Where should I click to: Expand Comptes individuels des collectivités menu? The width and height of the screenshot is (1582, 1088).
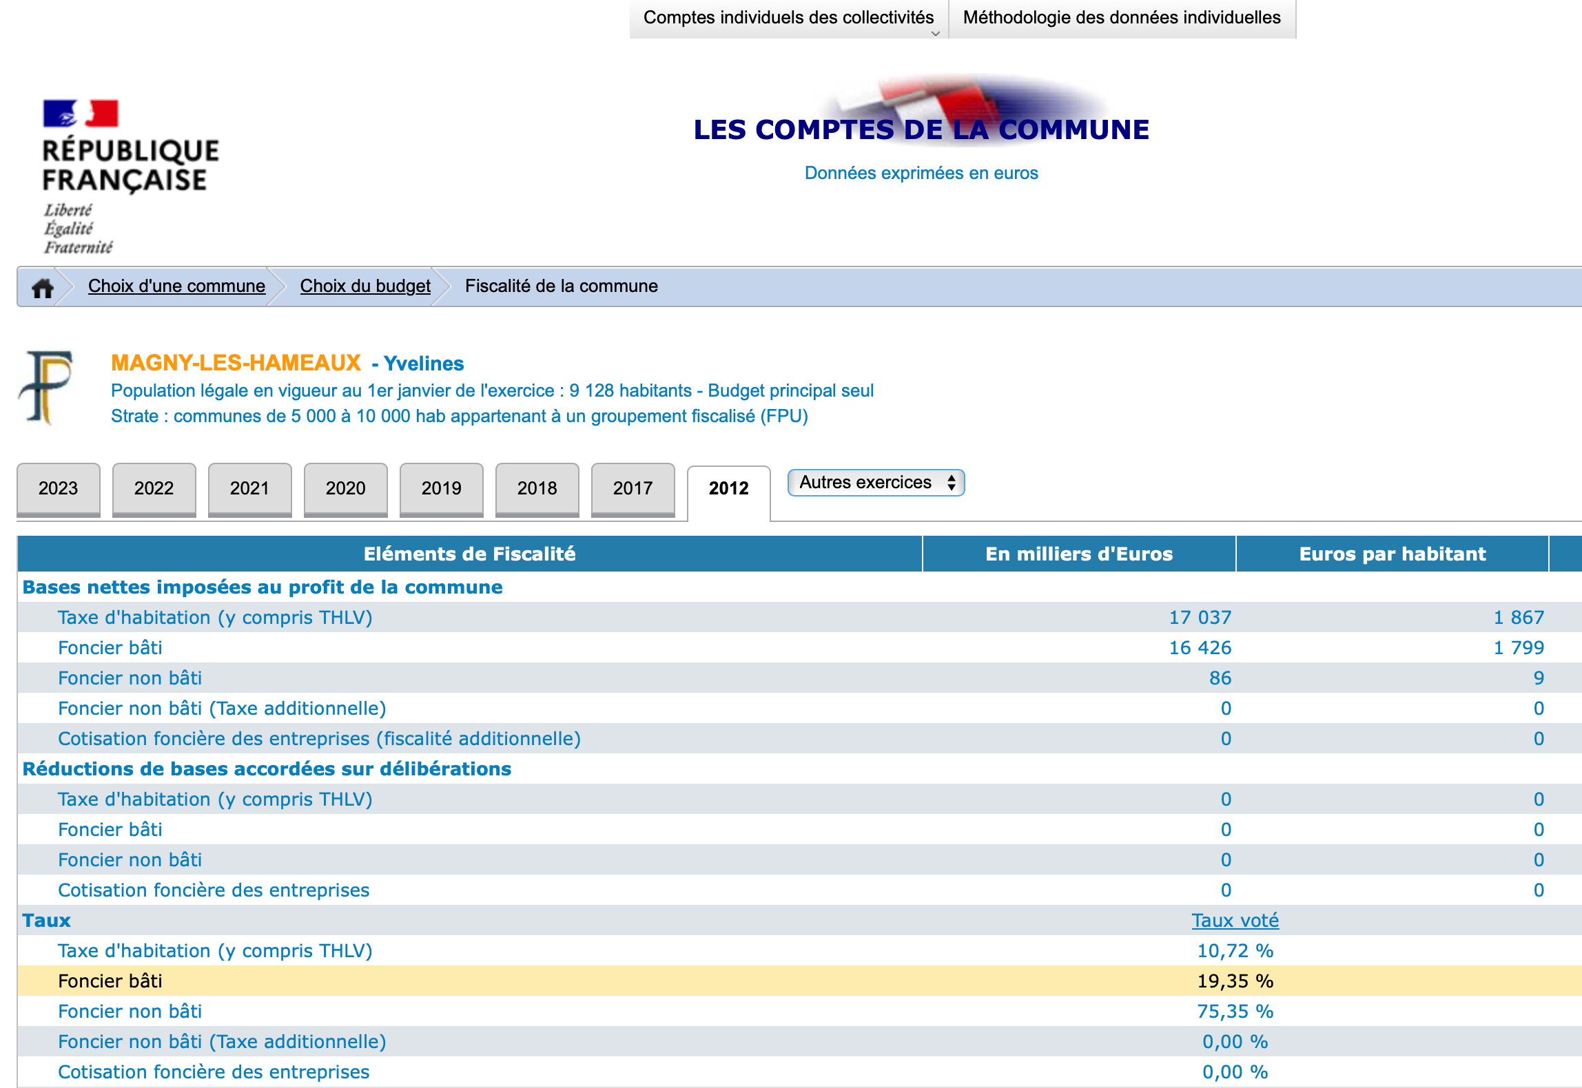click(x=788, y=18)
